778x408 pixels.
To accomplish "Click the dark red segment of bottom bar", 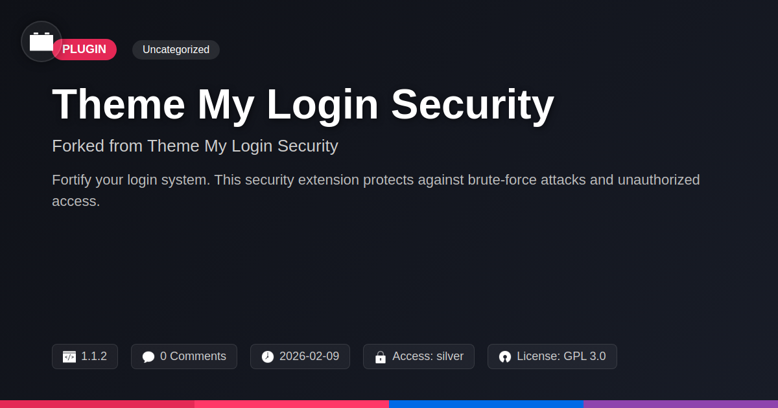I will (x=97, y=403).
